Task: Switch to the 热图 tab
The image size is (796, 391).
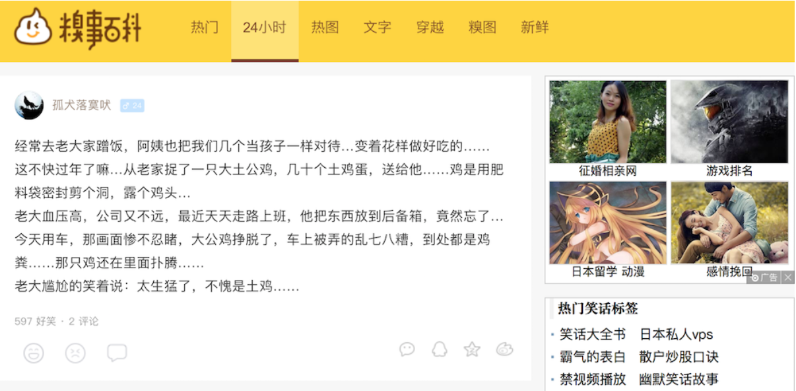Action: click(325, 28)
